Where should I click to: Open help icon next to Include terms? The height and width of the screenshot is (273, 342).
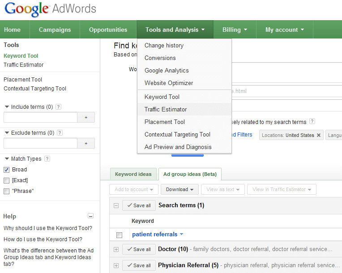coord(58,107)
